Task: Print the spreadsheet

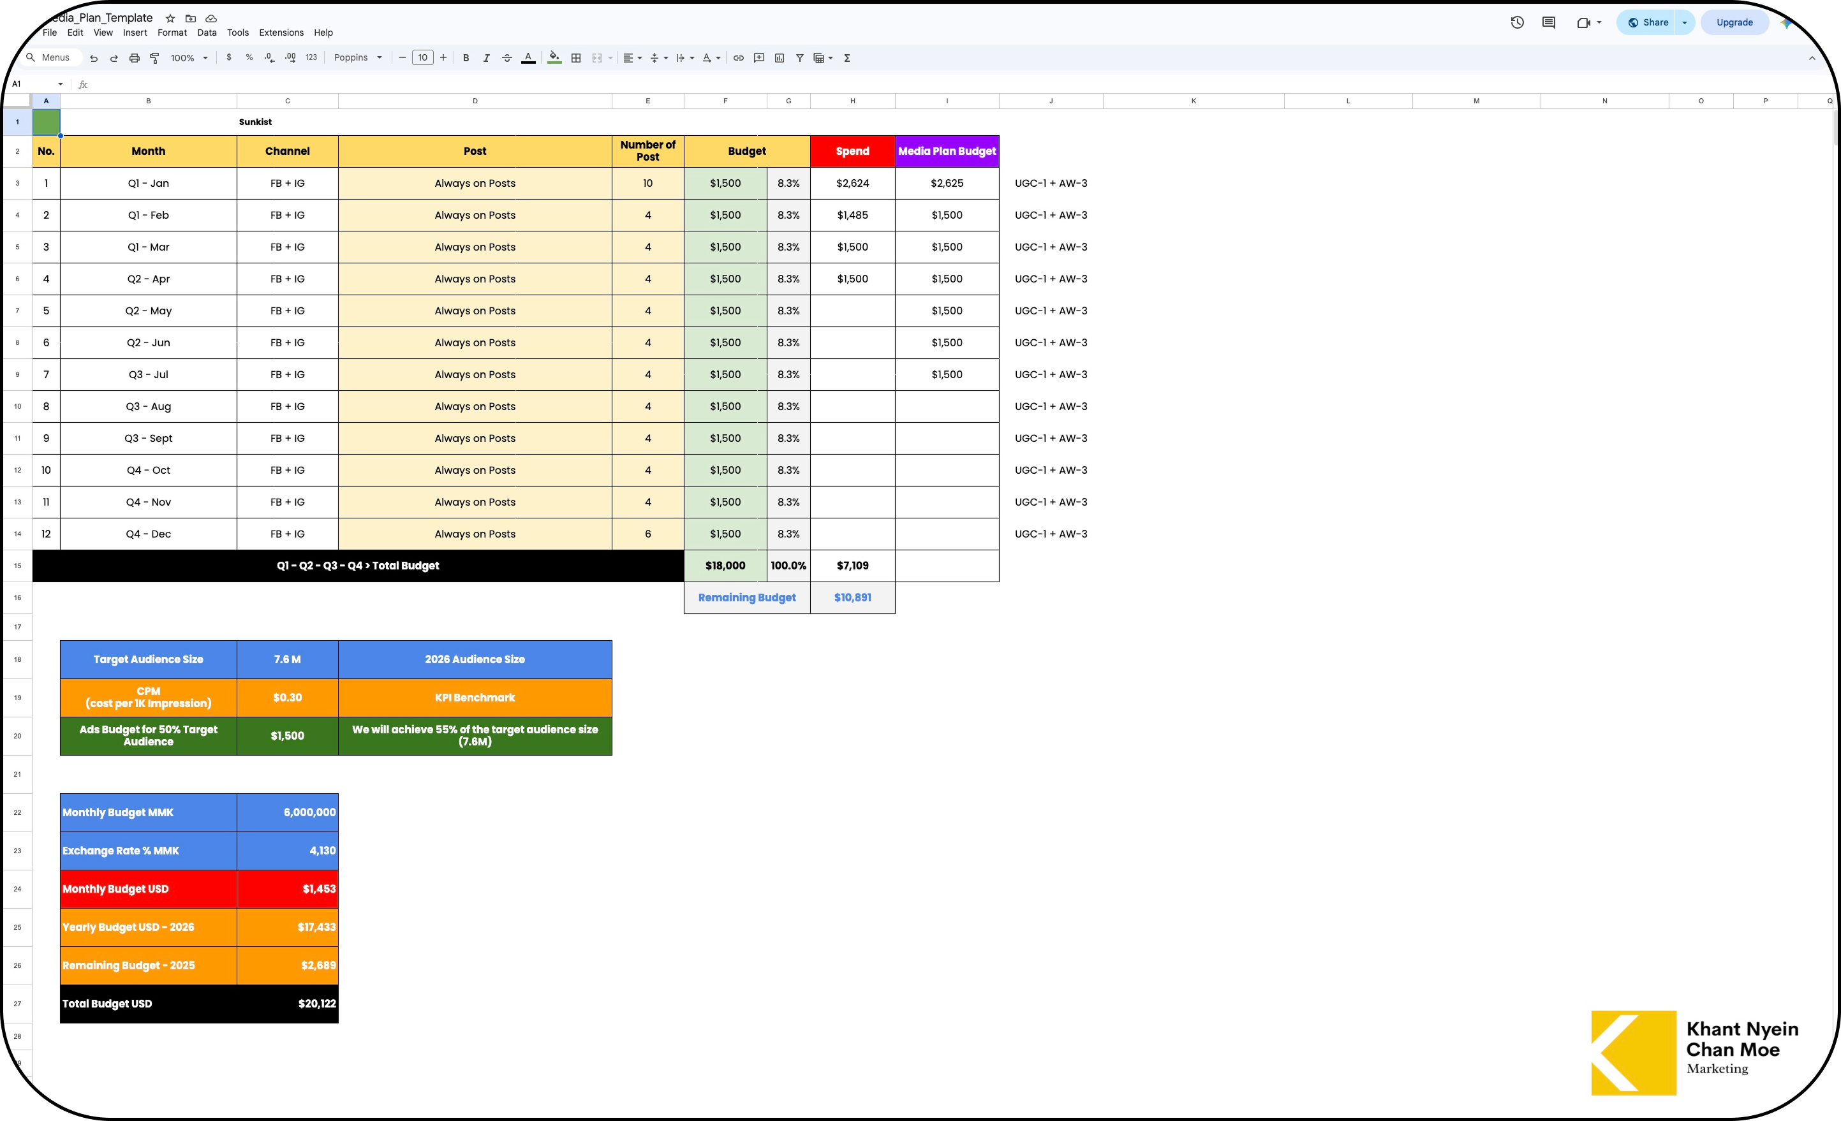Action: tap(135, 57)
